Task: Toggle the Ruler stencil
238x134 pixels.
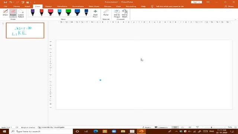Action: click(106, 13)
